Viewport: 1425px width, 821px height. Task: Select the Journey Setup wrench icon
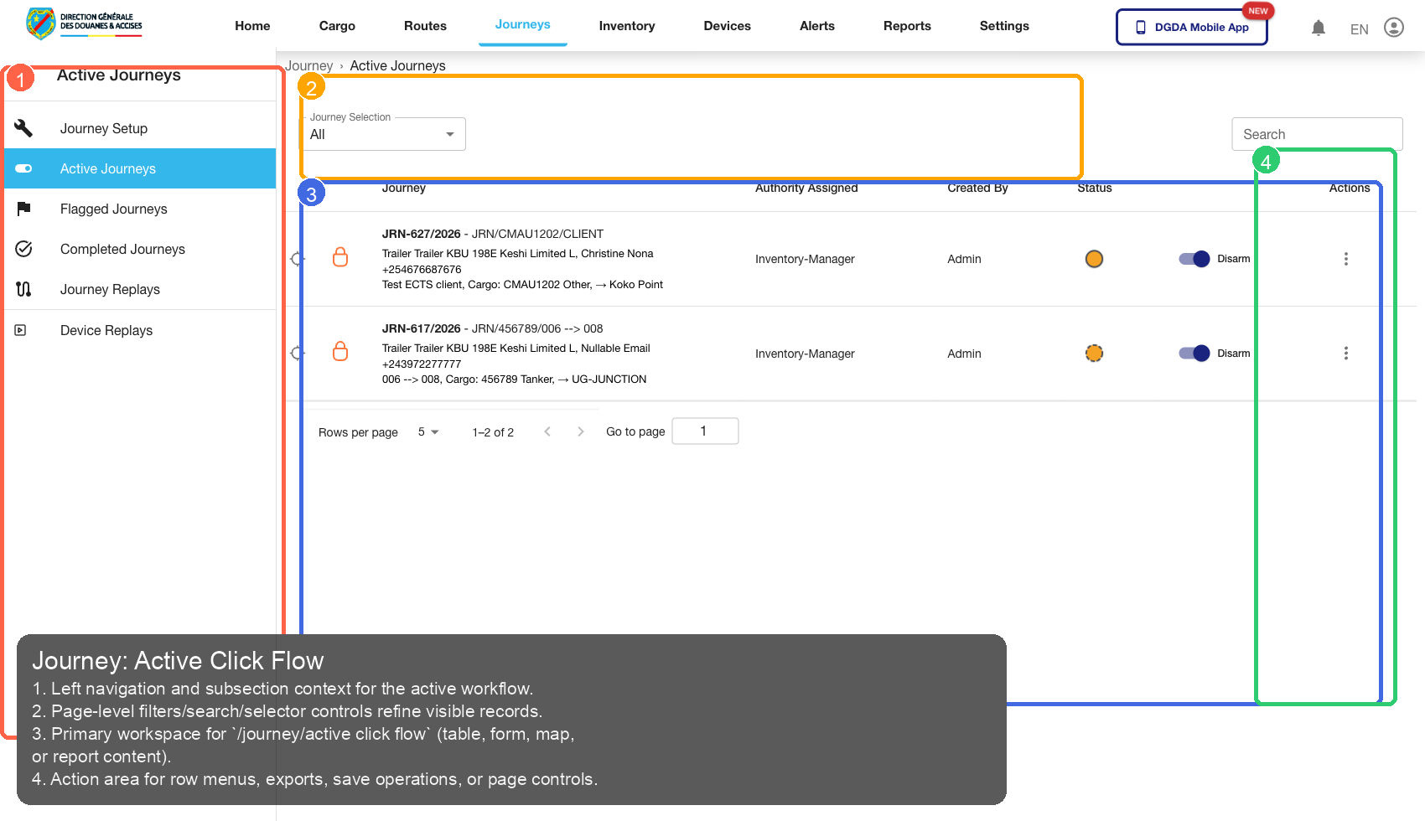pos(23,127)
